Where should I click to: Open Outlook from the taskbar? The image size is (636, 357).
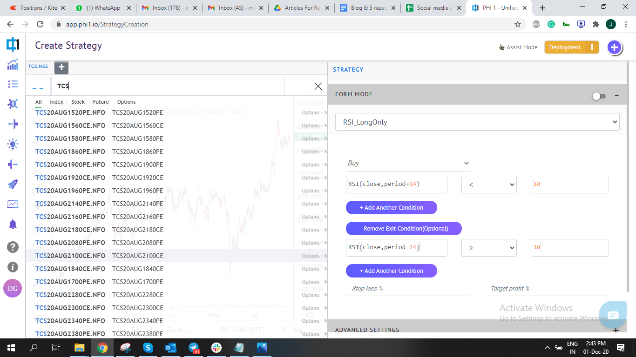point(171,348)
